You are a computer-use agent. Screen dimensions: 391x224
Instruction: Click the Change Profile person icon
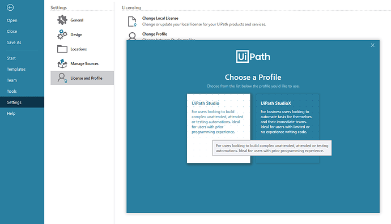tap(132, 36)
